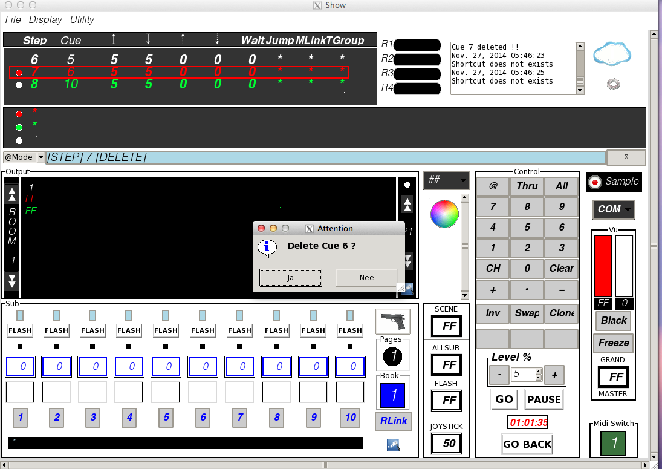Open the COM port dropdown
Viewport: 662px width, 469px height.
pos(614,209)
